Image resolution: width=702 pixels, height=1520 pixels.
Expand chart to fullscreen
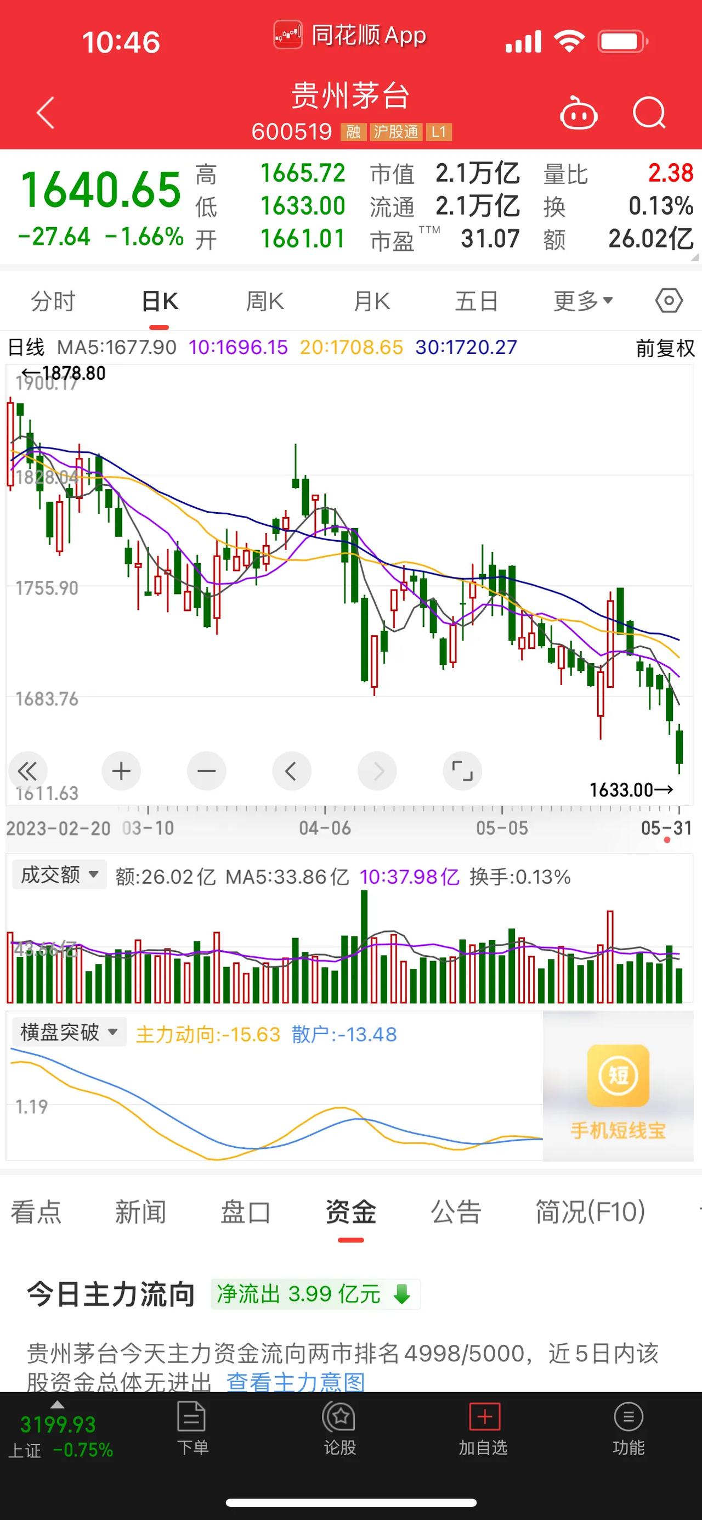[x=462, y=771]
